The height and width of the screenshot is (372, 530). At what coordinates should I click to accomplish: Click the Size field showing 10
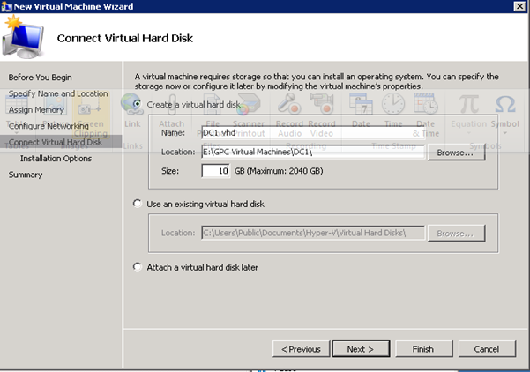click(216, 171)
